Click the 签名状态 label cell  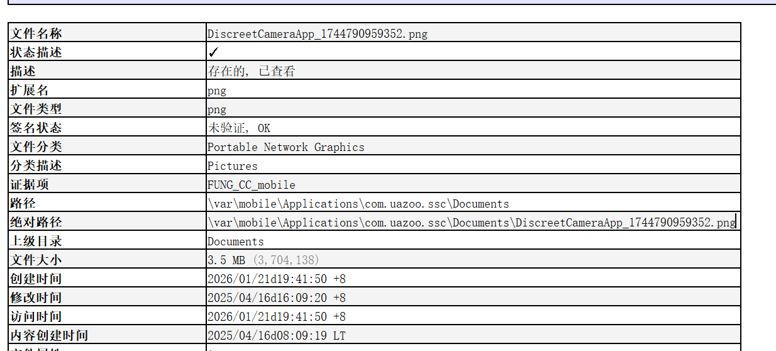point(36,128)
